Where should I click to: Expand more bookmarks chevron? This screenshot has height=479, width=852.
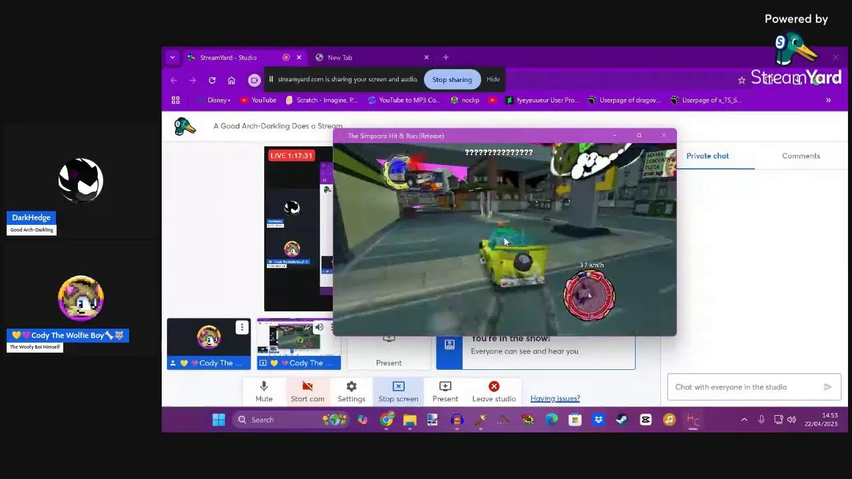point(829,100)
